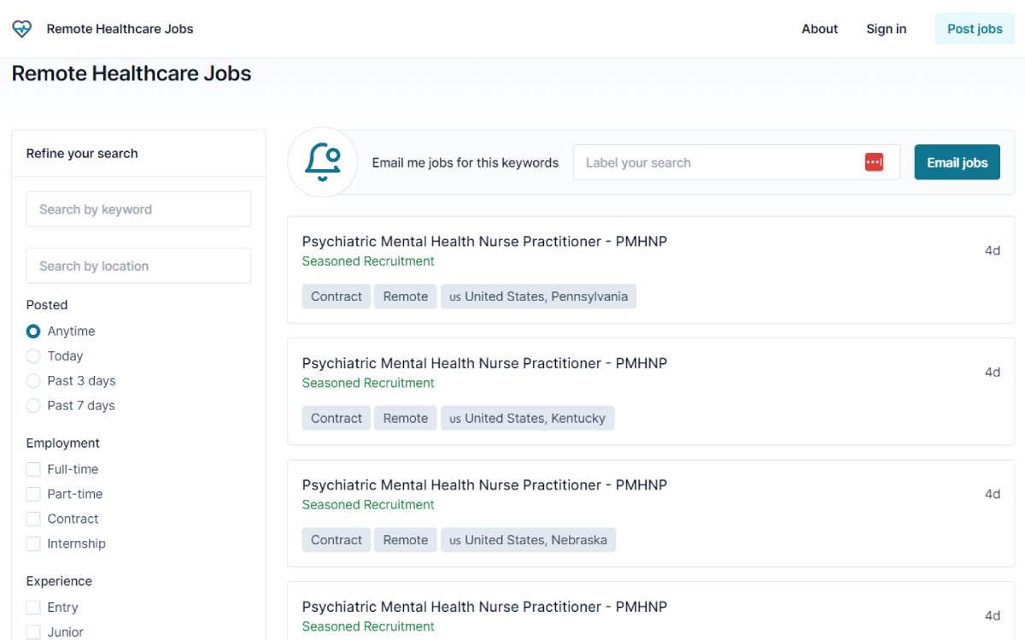The image size is (1025, 640).
Task: Select the Past 7 days option
Action: pos(33,406)
